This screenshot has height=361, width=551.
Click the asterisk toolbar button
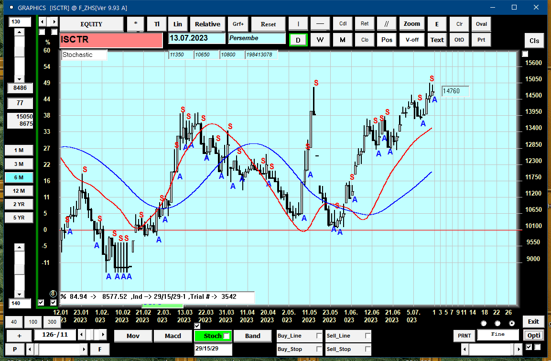[x=136, y=24]
